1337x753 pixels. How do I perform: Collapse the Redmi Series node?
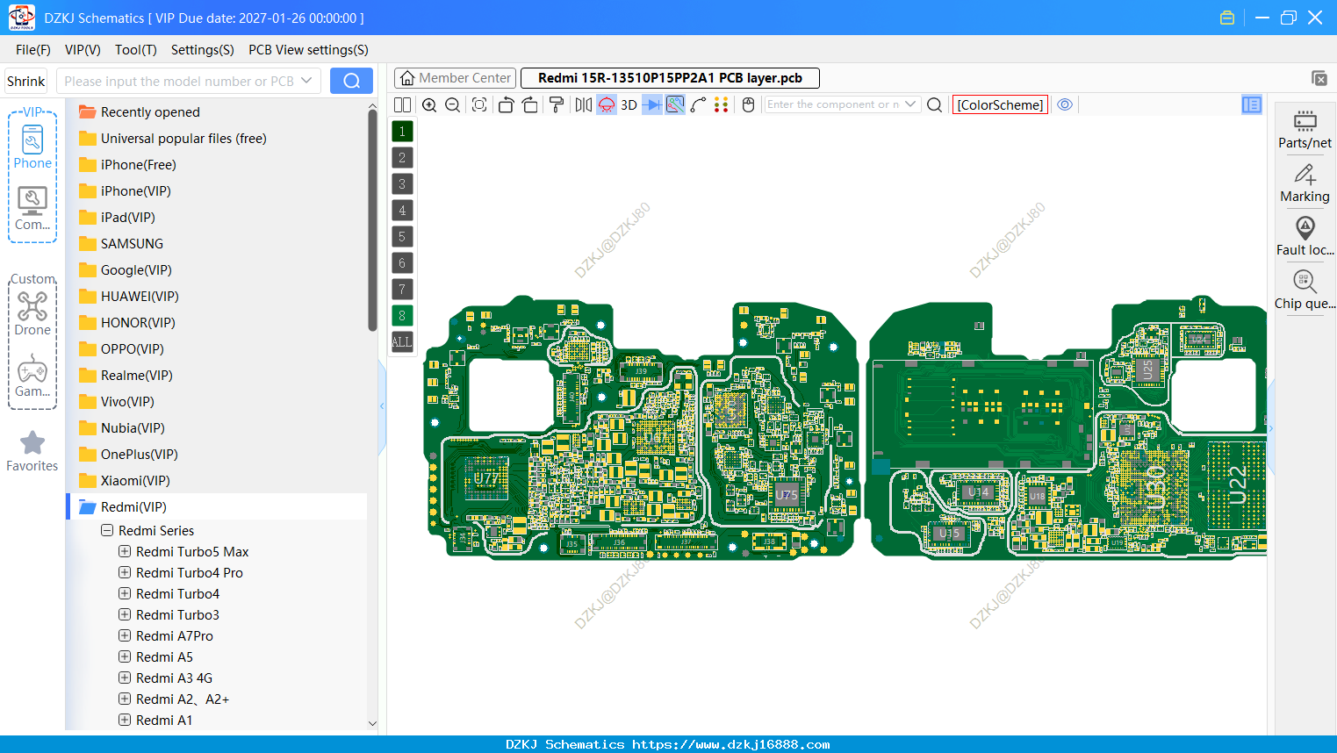click(107, 530)
